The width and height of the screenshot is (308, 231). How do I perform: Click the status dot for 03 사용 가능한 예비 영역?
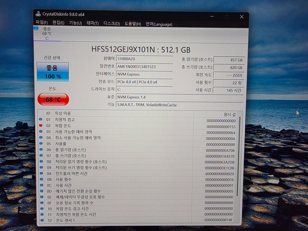(x=41, y=132)
